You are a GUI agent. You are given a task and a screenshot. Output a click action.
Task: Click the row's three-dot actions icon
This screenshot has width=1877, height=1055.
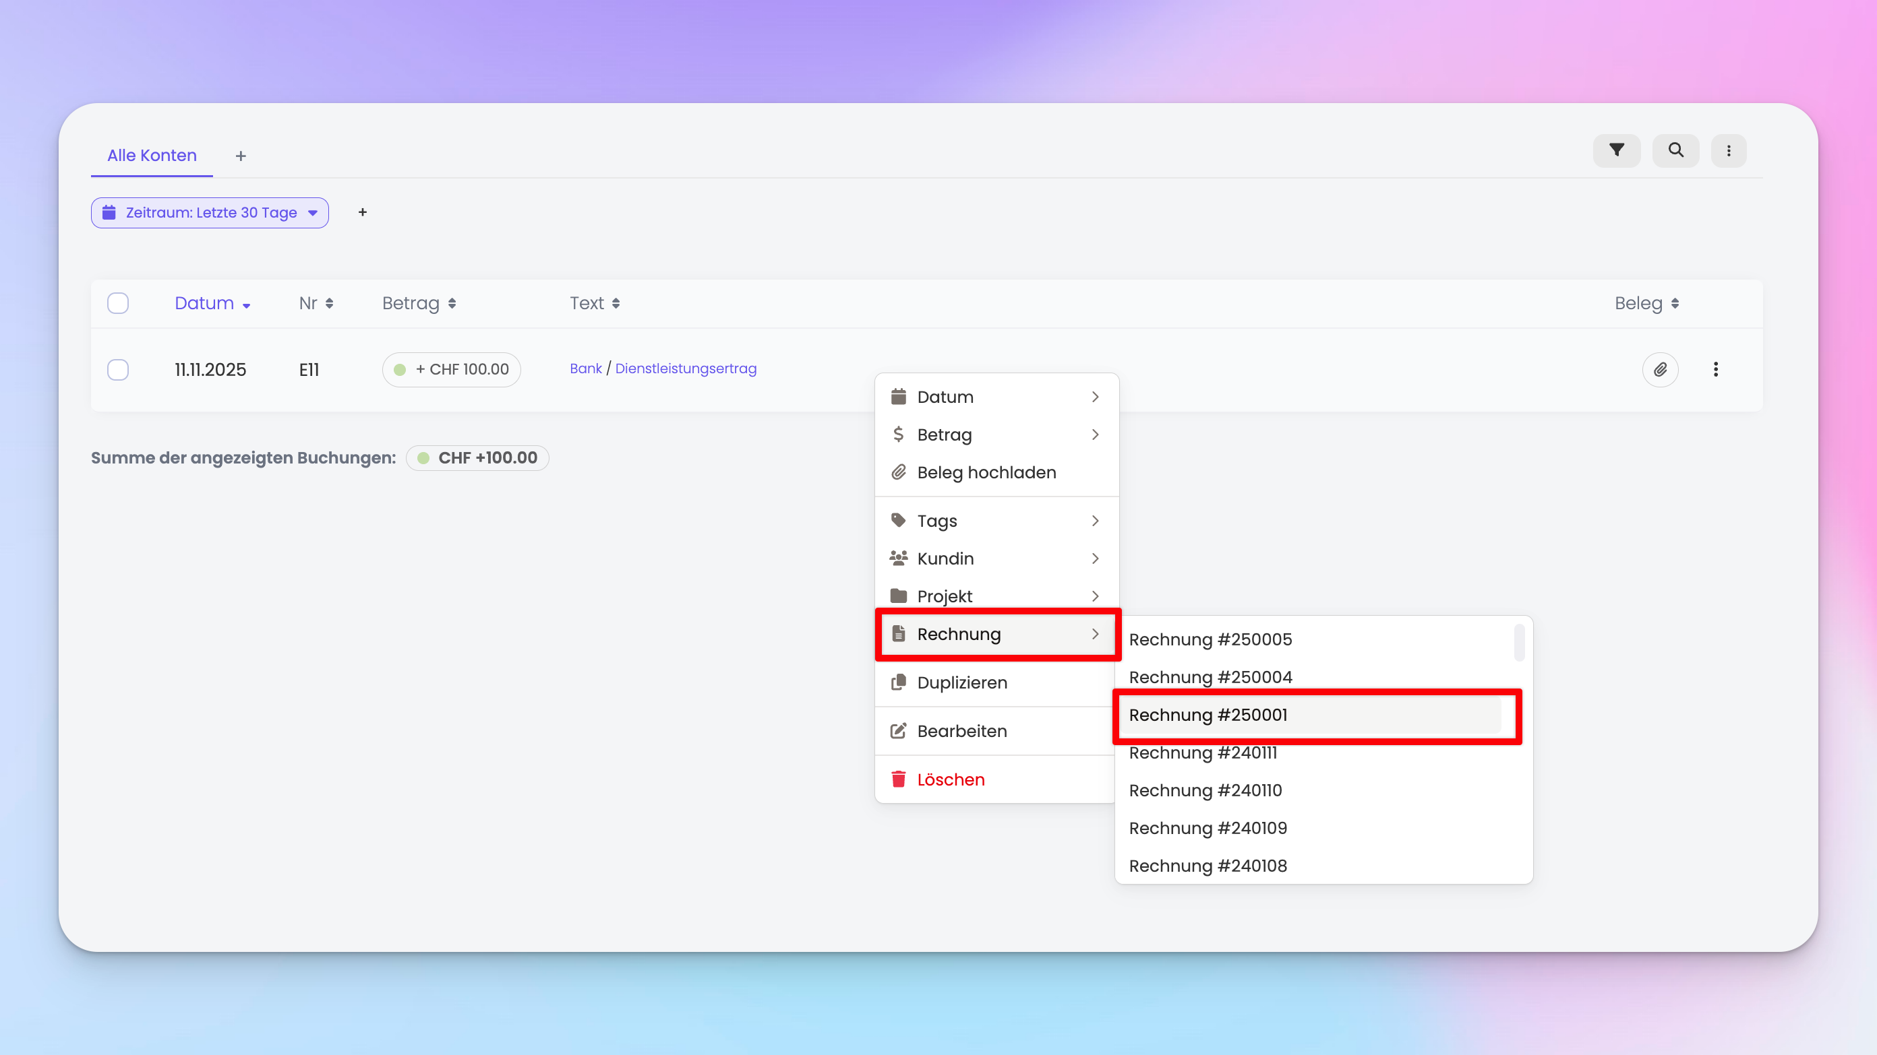pos(1715,370)
